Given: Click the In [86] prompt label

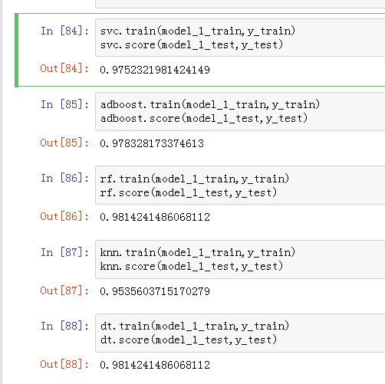Looking at the screenshot, I should click(65, 178).
